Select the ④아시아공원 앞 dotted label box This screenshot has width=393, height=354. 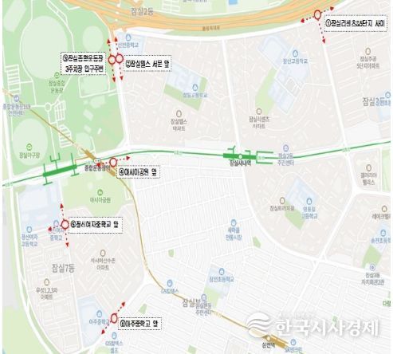(139, 172)
